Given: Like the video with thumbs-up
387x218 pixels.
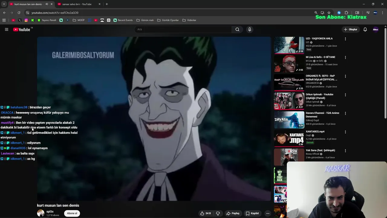Looking at the screenshot, I should (205, 213).
